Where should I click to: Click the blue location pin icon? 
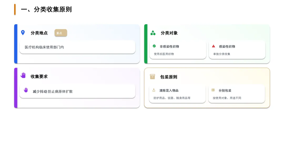23,33
